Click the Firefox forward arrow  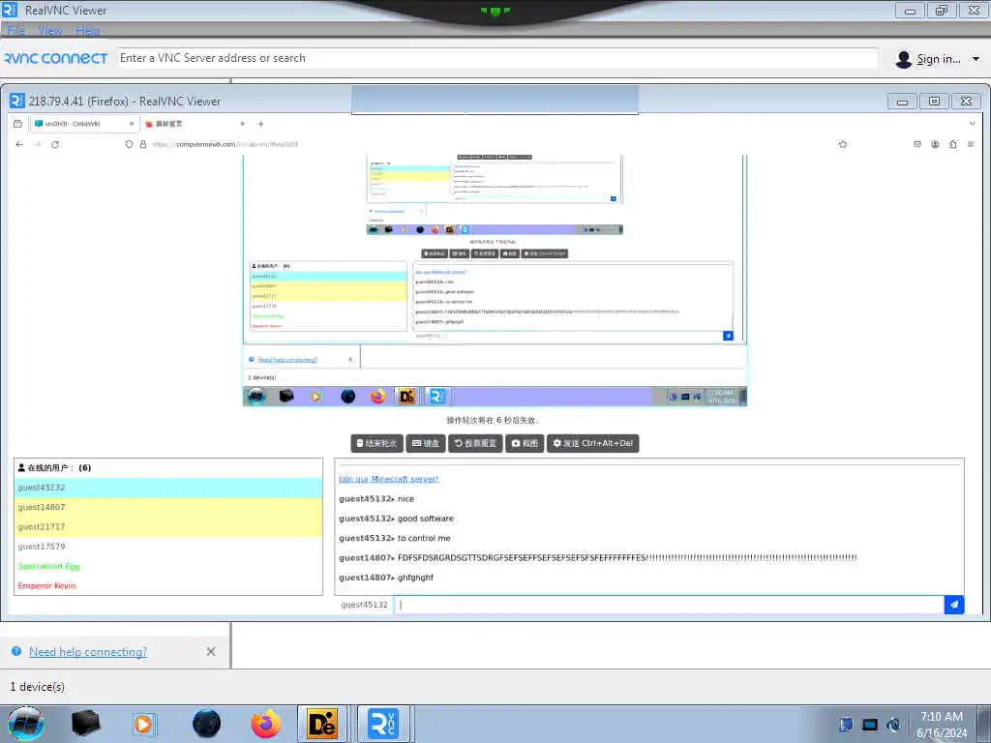38,144
